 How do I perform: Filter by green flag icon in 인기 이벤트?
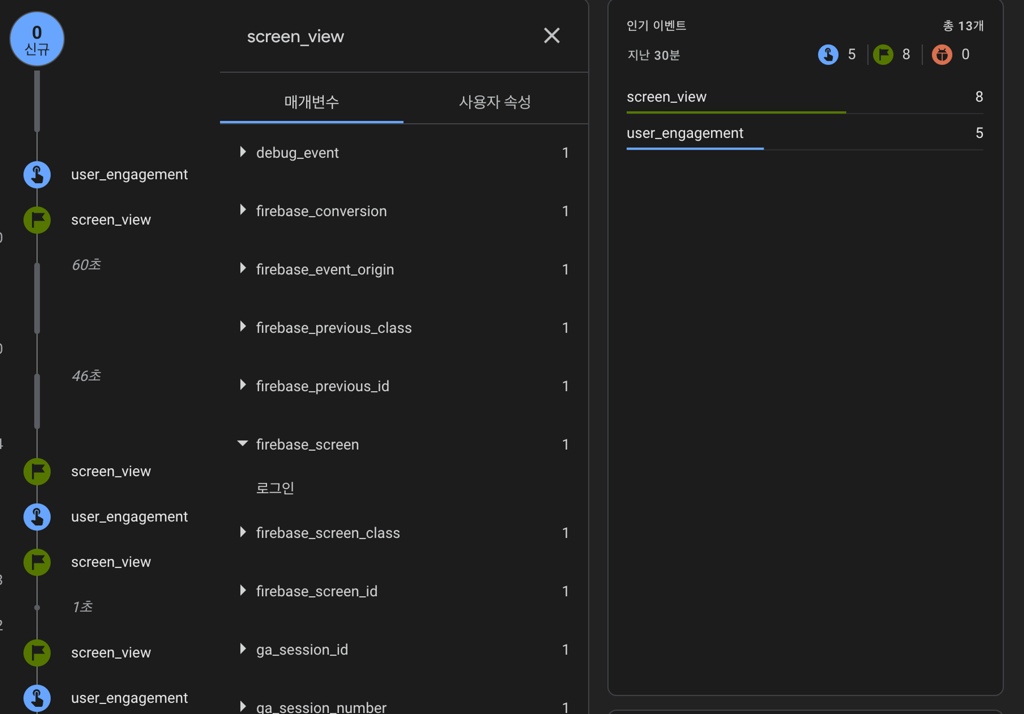pos(883,54)
